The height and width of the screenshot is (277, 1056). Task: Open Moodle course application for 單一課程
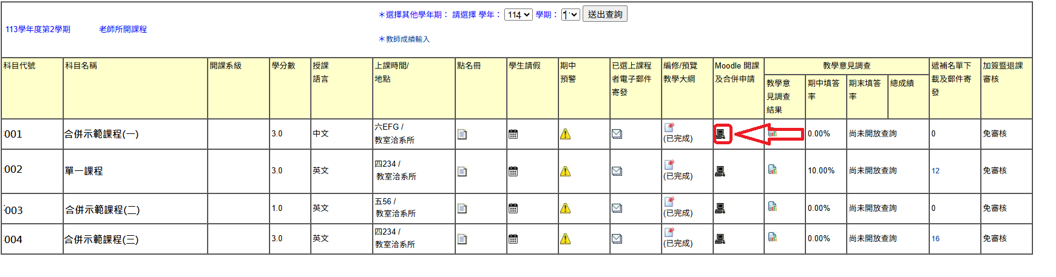pyautogui.click(x=720, y=172)
